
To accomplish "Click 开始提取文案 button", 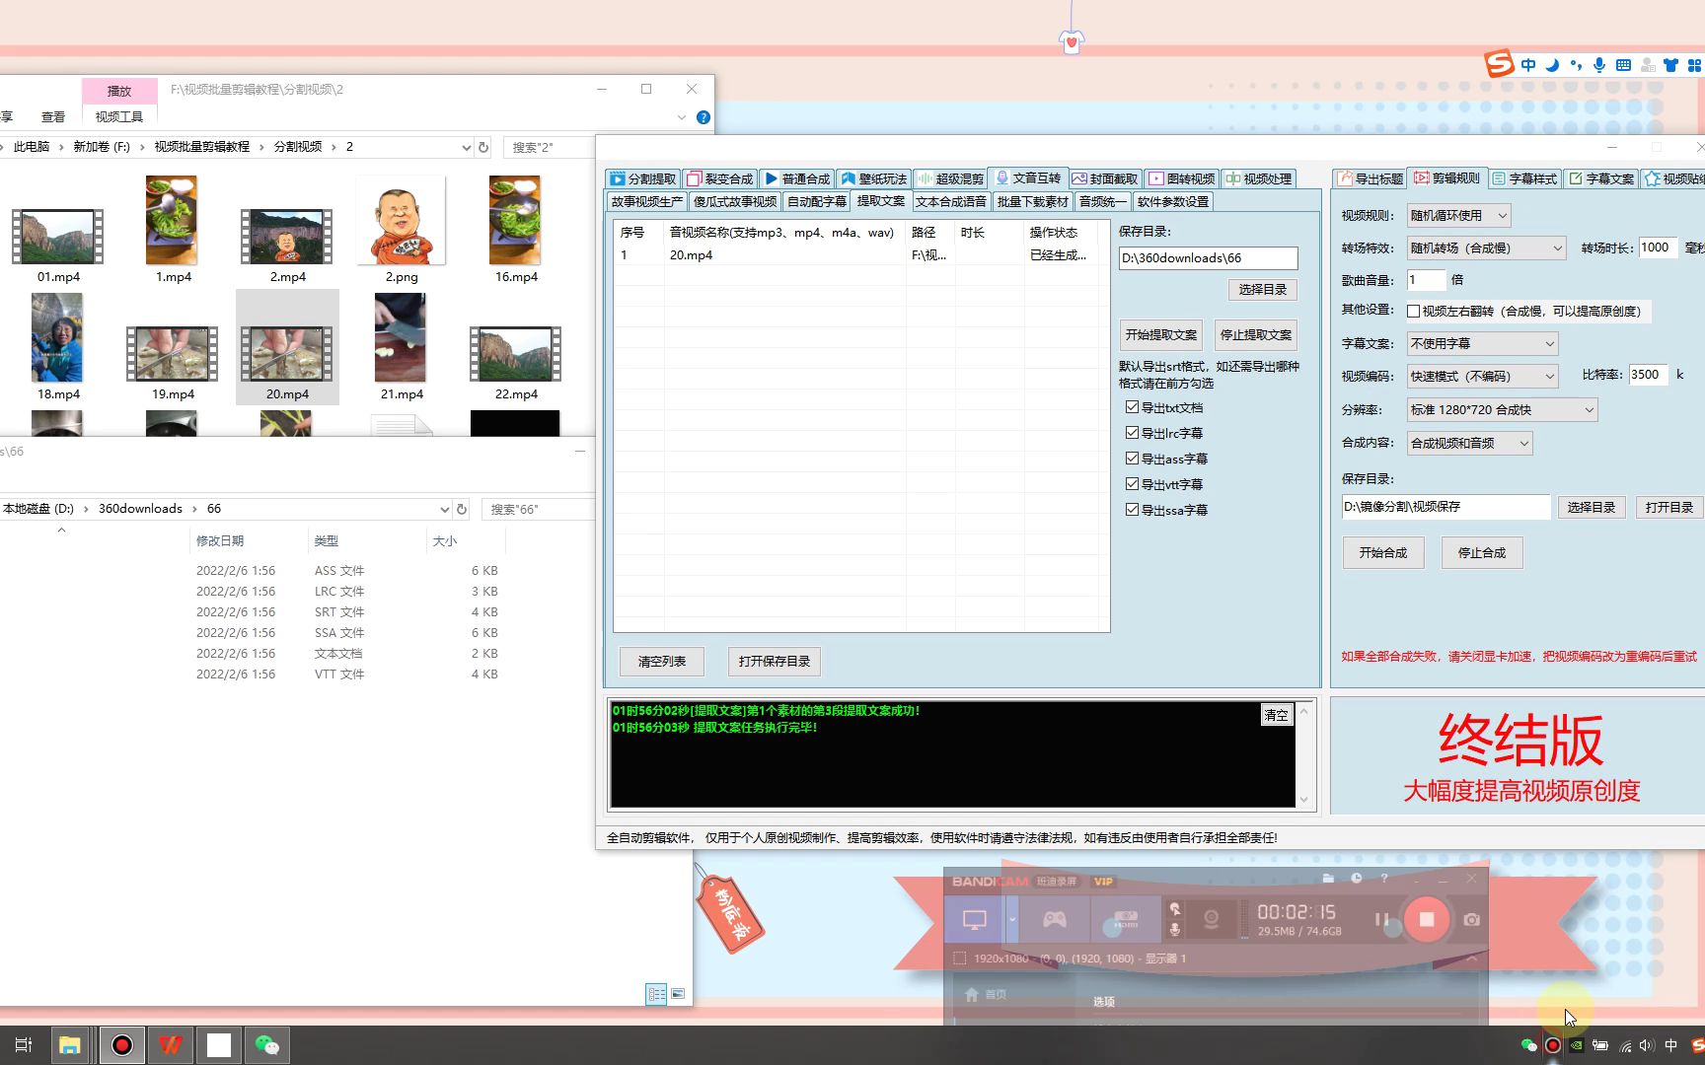I will click(x=1160, y=335).
